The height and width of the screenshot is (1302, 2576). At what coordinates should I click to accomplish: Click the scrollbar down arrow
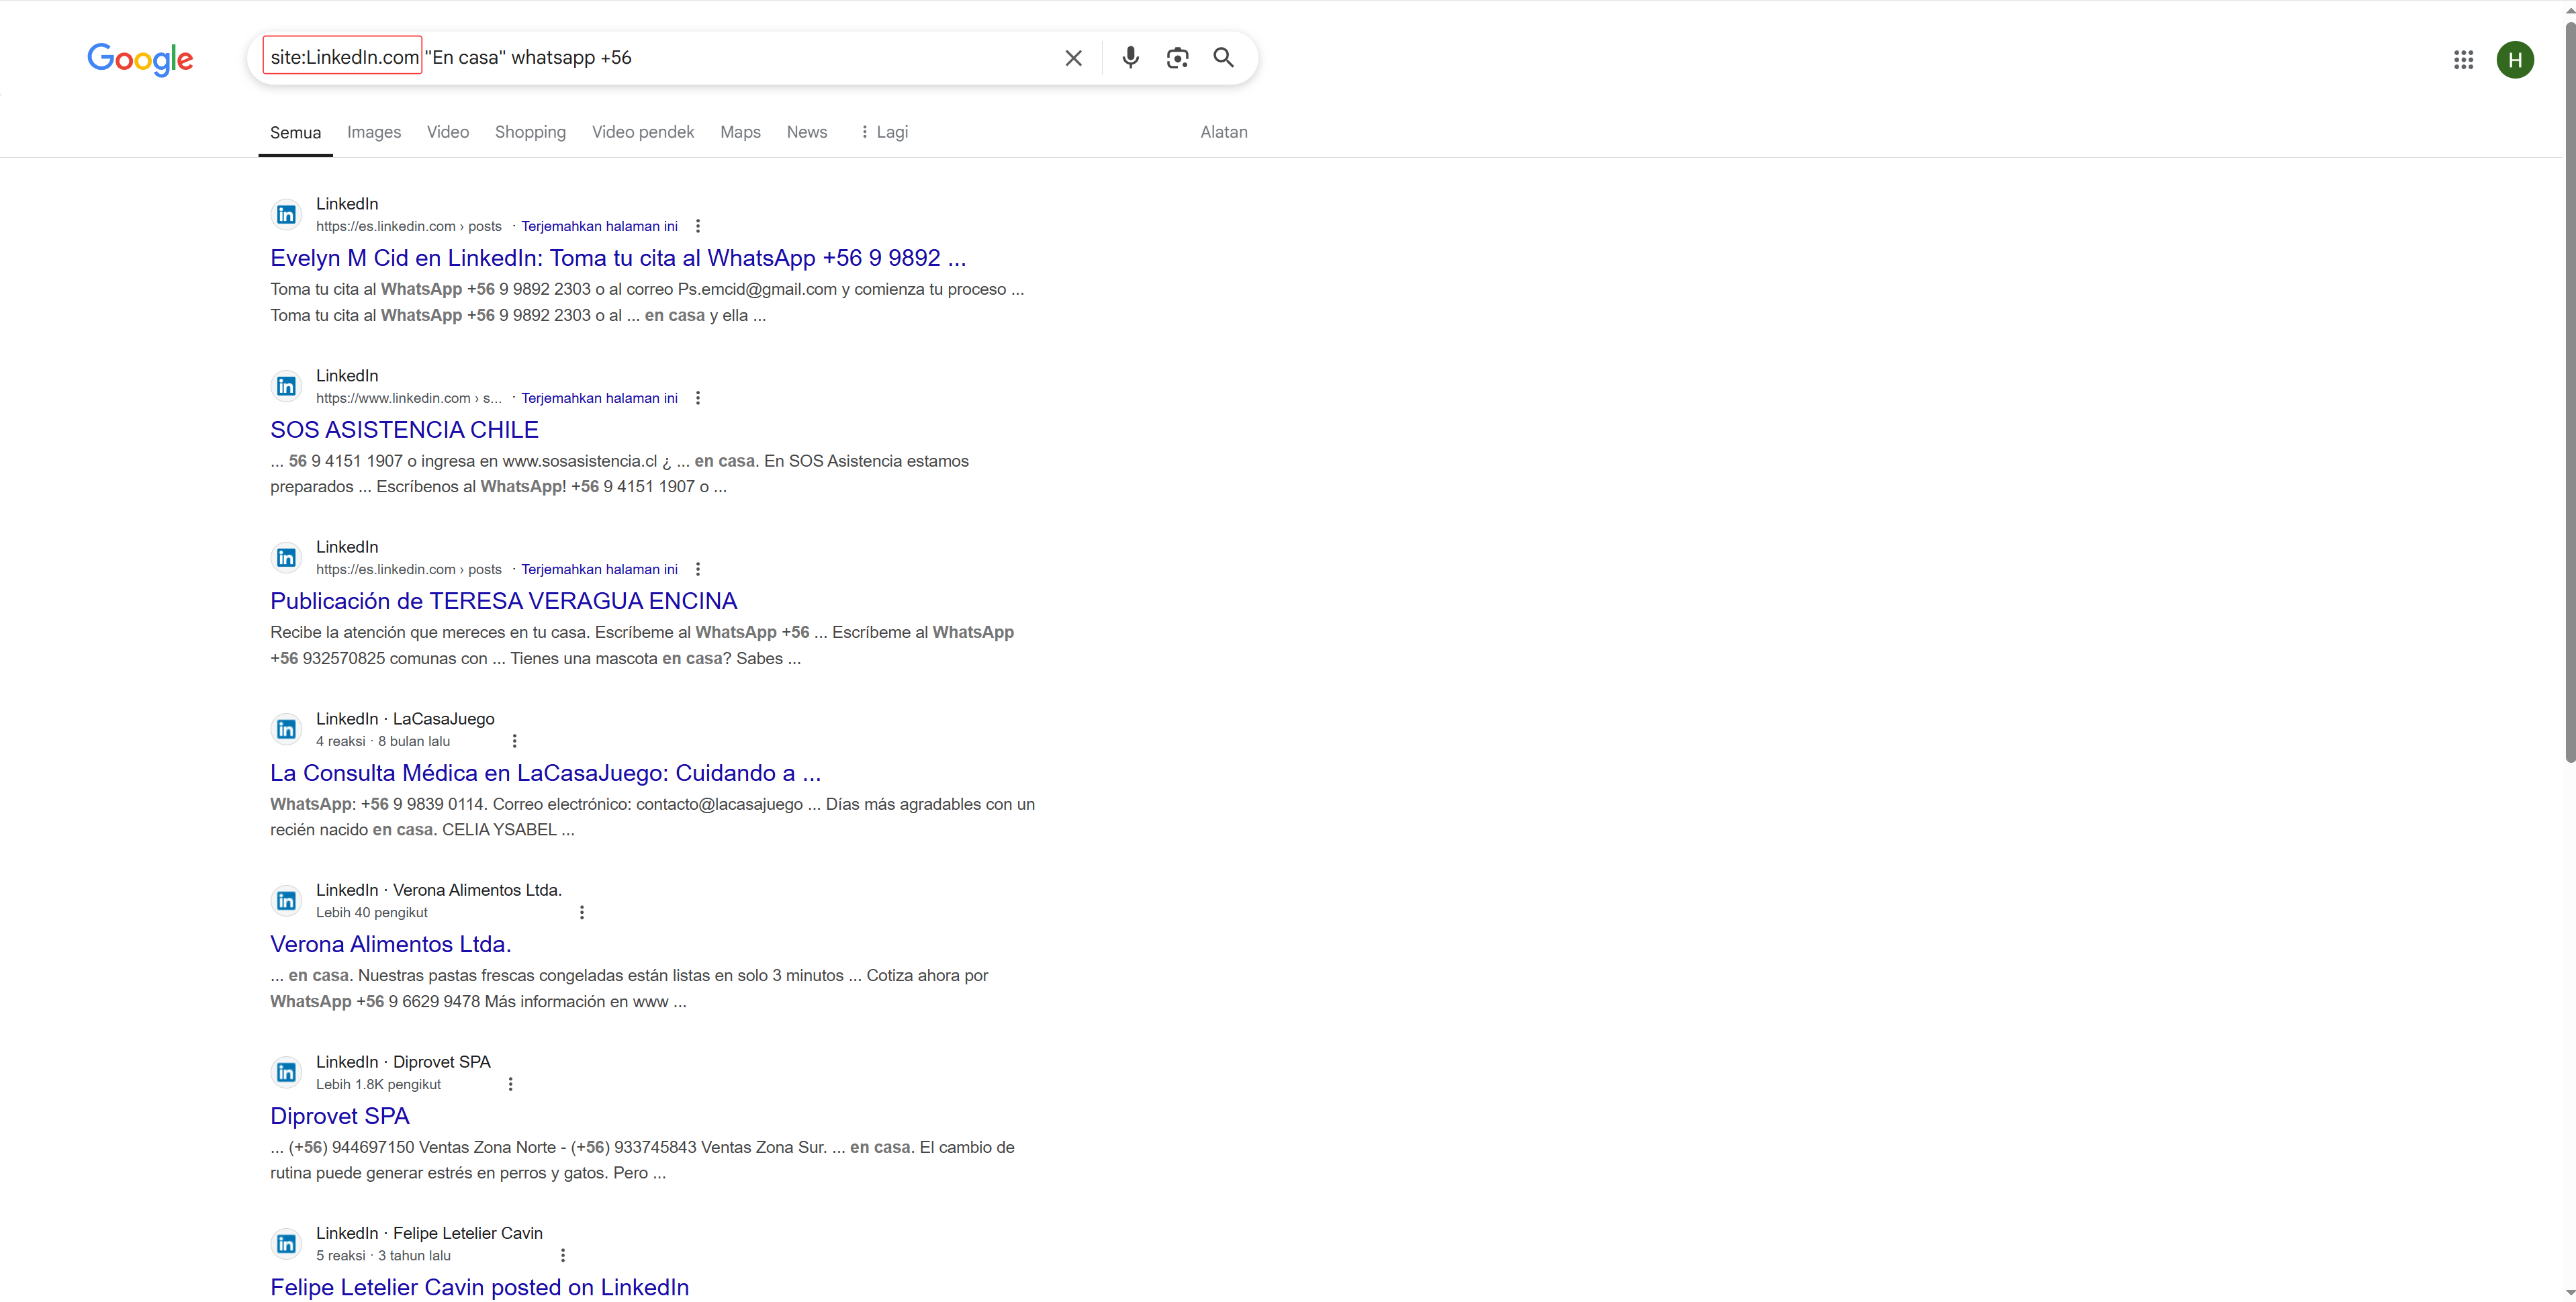pos(2569,1294)
